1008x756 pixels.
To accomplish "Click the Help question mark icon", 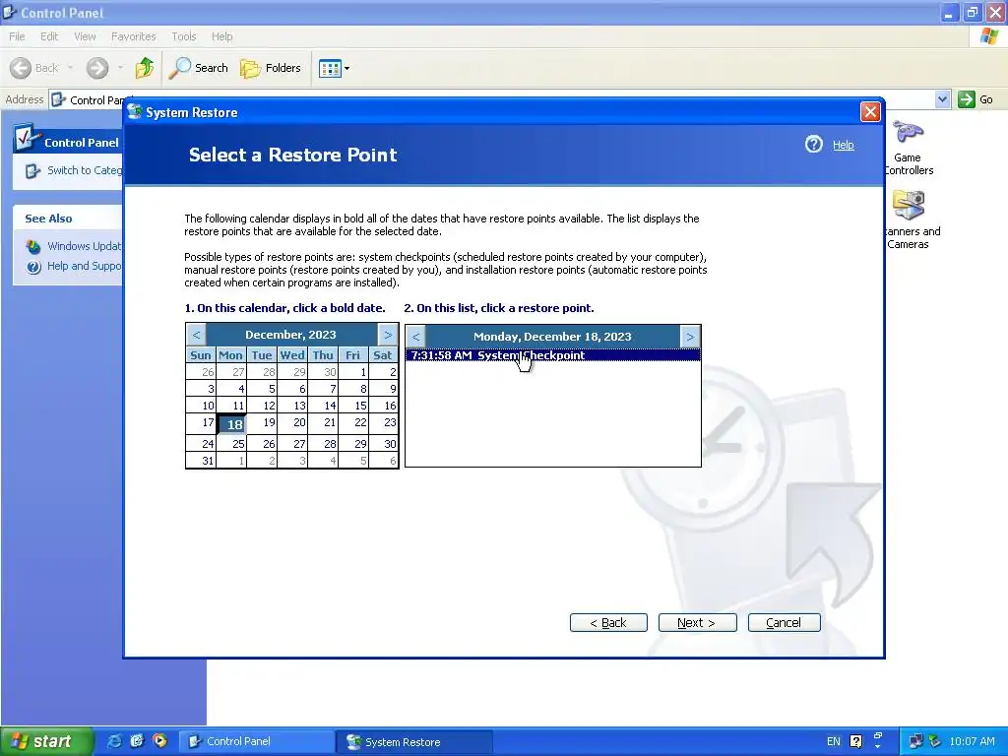I will (x=813, y=145).
